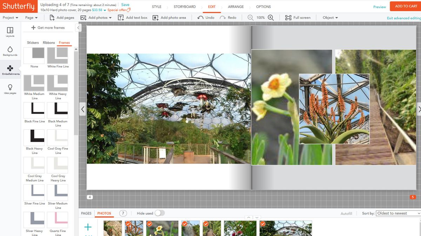
Task: Click Get more frames plus button
Action: [x=33, y=28]
